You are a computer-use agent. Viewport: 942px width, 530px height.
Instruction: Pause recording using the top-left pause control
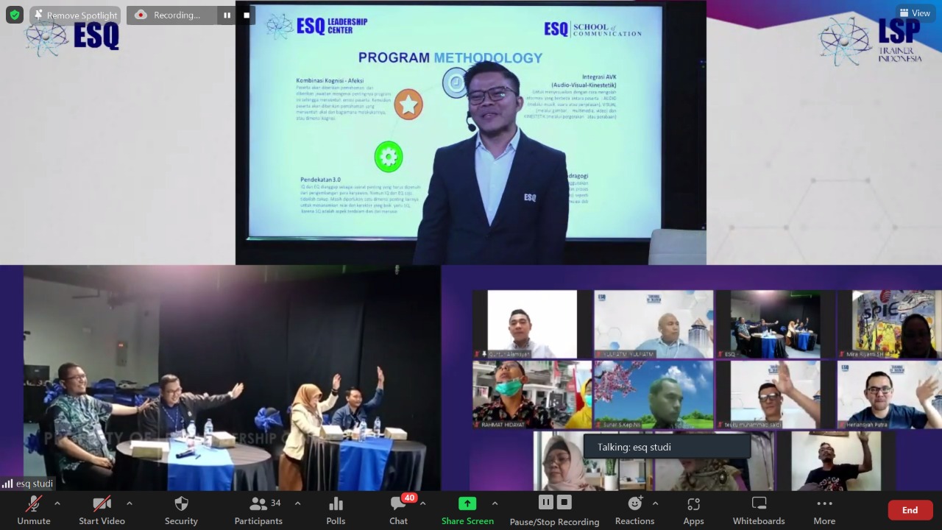(x=227, y=15)
